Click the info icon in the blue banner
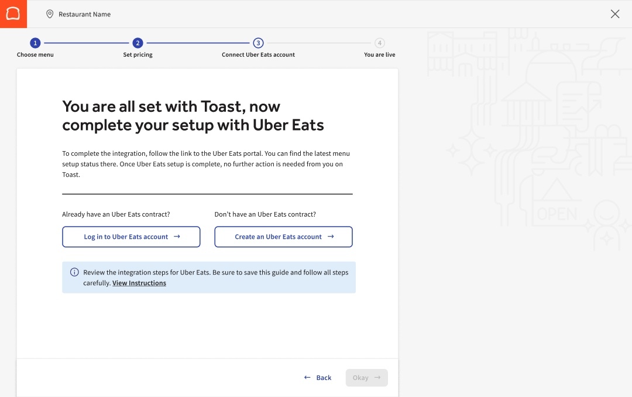Screen dimensions: 632x397 tap(74, 272)
